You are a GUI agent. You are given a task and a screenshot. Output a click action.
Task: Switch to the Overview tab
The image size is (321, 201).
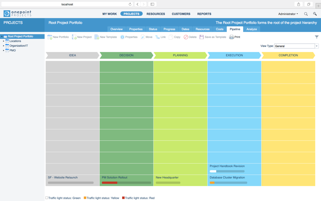click(117, 29)
